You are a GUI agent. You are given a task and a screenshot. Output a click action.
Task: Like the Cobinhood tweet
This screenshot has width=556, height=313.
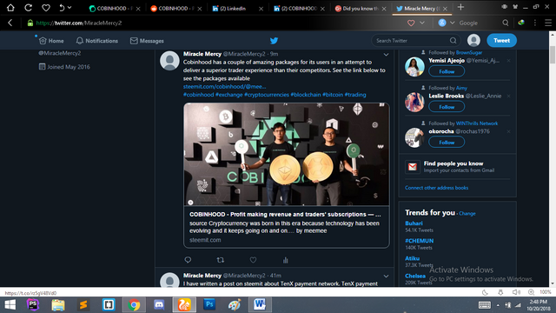click(x=253, y=260)
